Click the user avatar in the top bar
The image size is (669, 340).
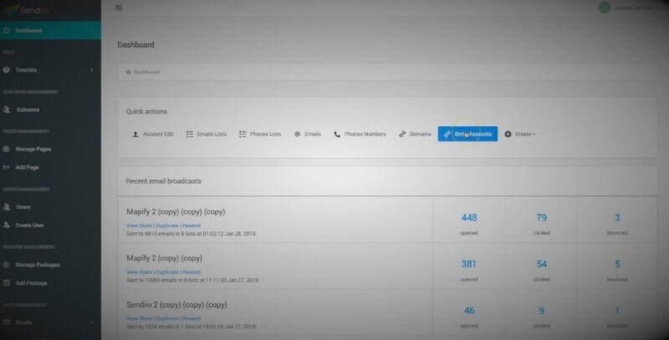605,8
